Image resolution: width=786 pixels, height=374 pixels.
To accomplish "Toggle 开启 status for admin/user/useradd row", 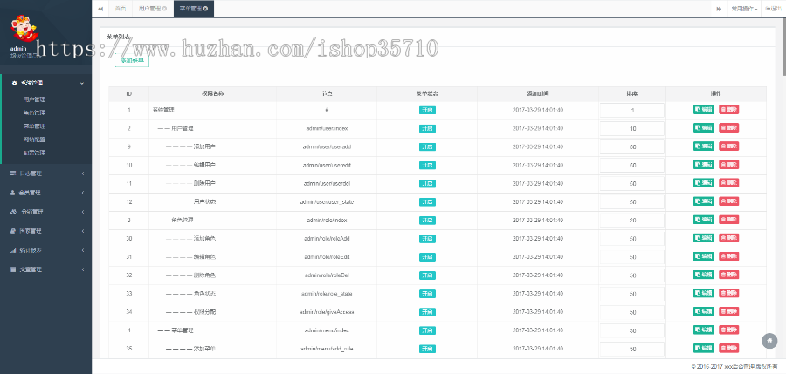I will pyautogui.click(x=427, y=147).
